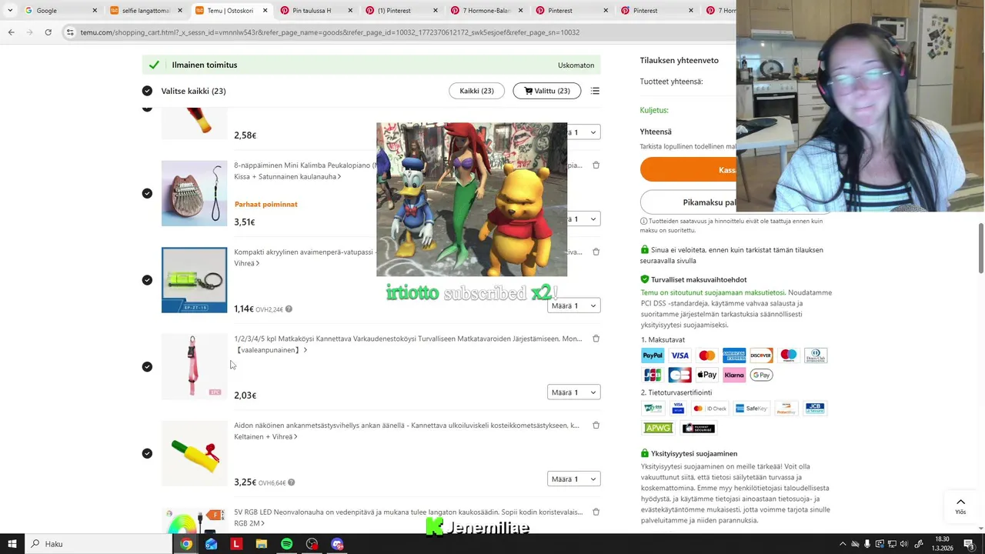This screenshot has width=985, height=554.
Task: Click the APWG certification badge
Action: (658, 428)
